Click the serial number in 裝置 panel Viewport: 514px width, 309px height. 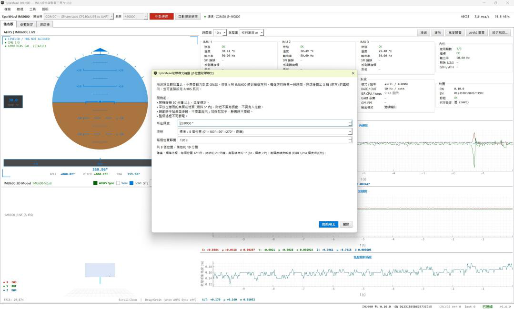click(x=469, y=93)
